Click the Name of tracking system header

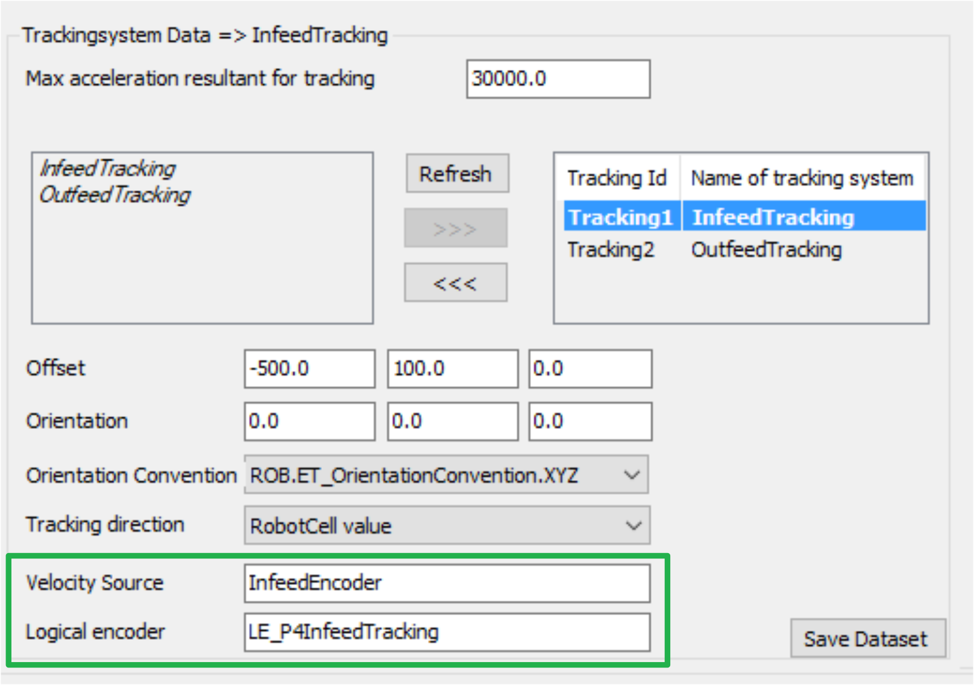802,178
